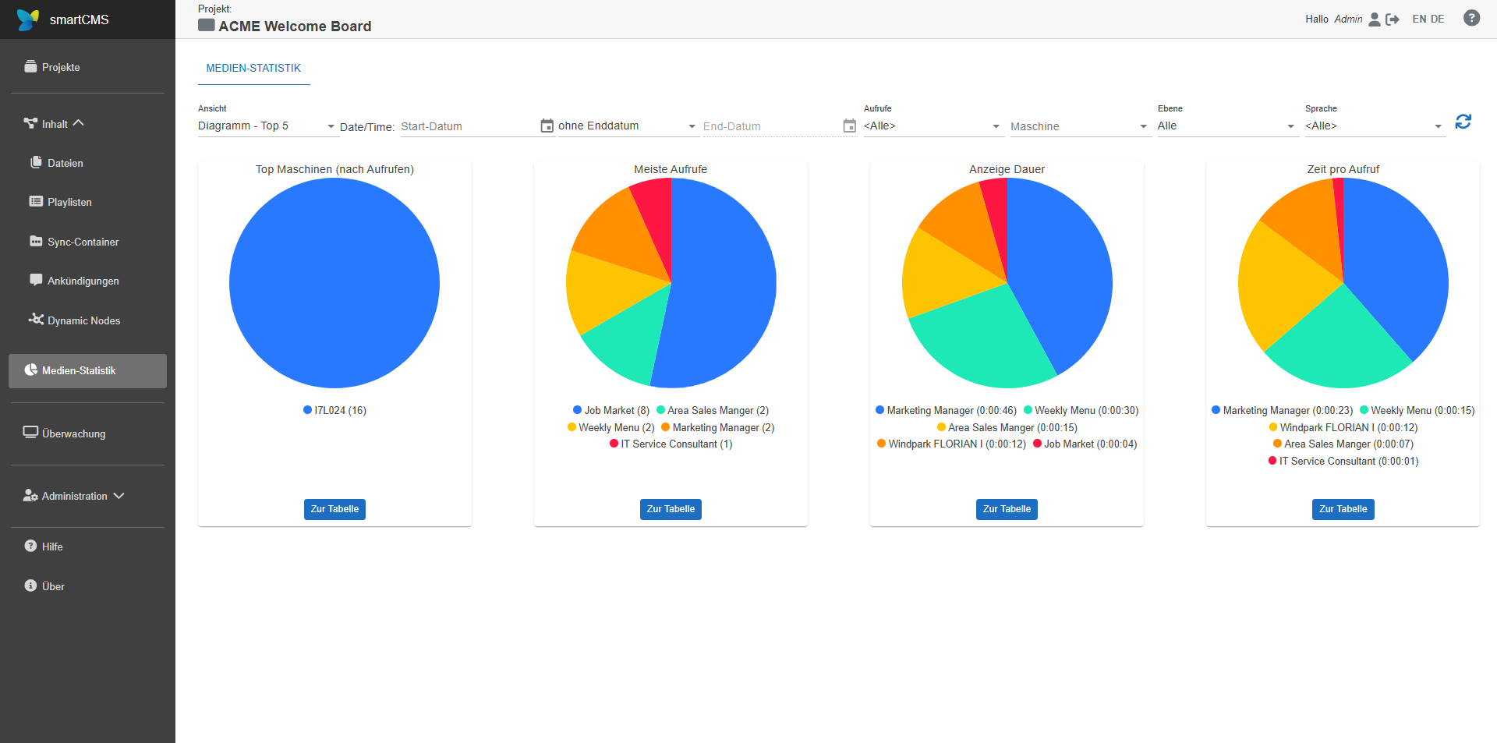Click the smartCMS logo icon
The width and height of the screenshot is (1497, 743).
pos(28,19)
